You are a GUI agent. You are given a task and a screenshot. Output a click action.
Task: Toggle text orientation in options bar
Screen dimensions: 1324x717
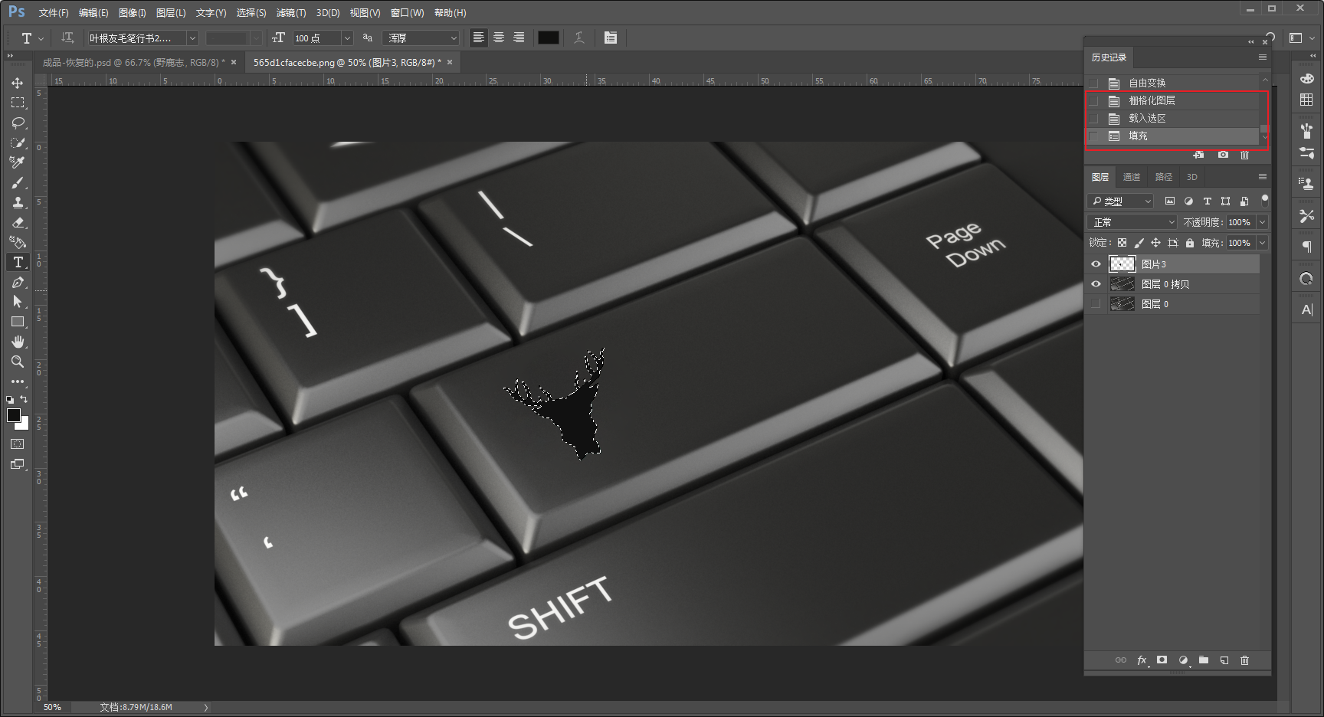[67, 38]
